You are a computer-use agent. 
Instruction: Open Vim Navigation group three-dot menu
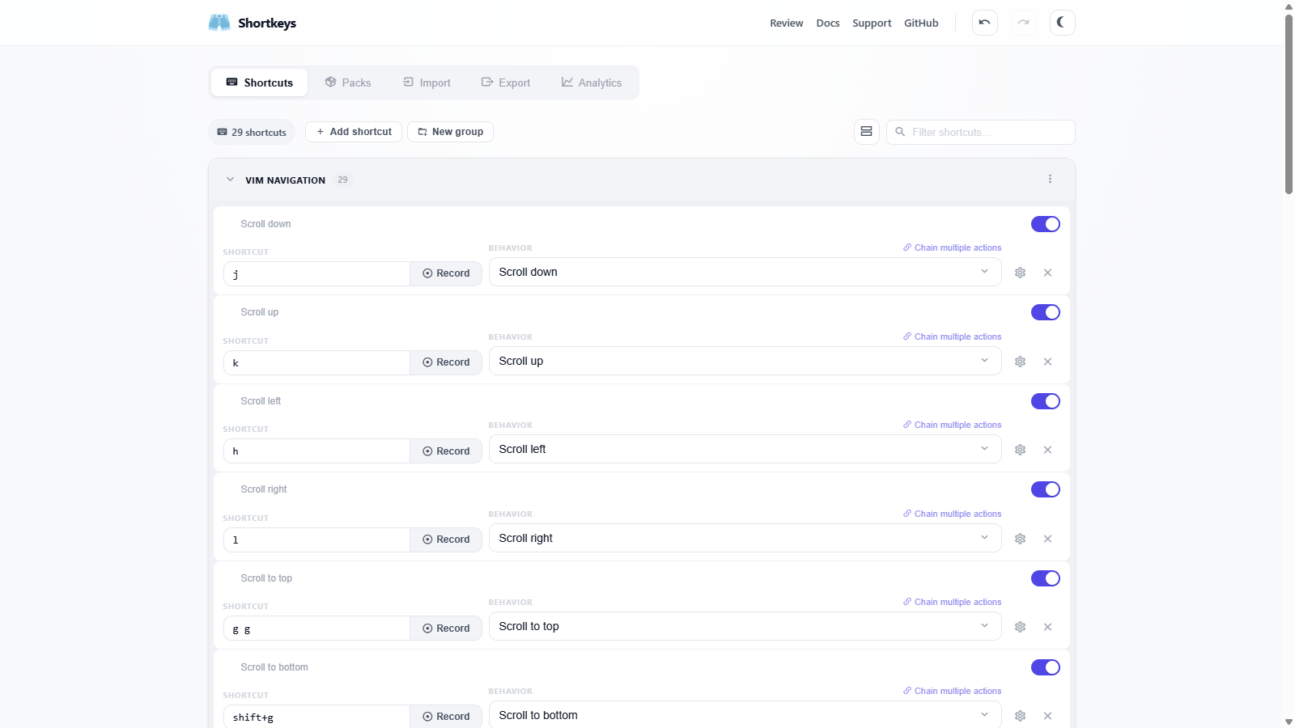pyautogui.click(x=1050, y=180)
